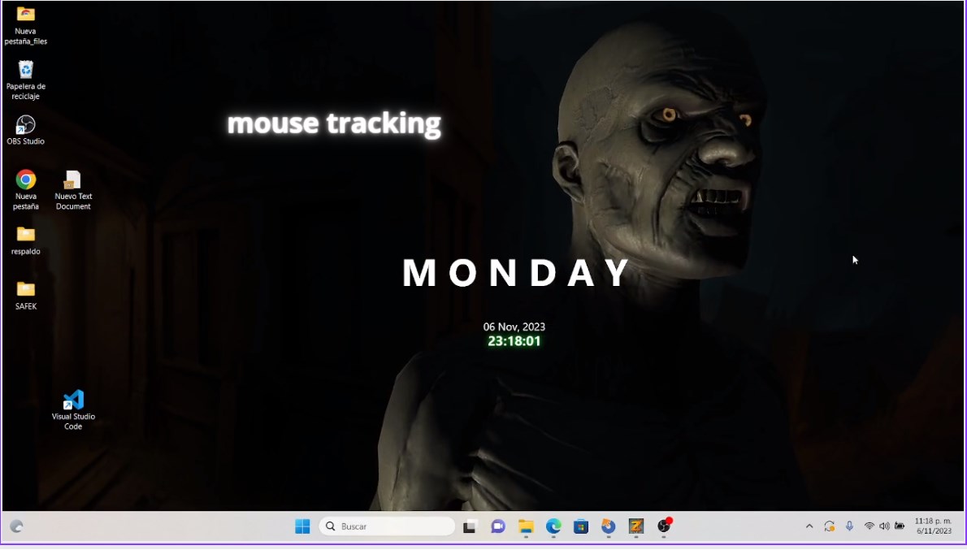Open Microsoft Store from the taskbar
Image resolution: width=967 pixels, height=550 pixels.
[580, 526]
